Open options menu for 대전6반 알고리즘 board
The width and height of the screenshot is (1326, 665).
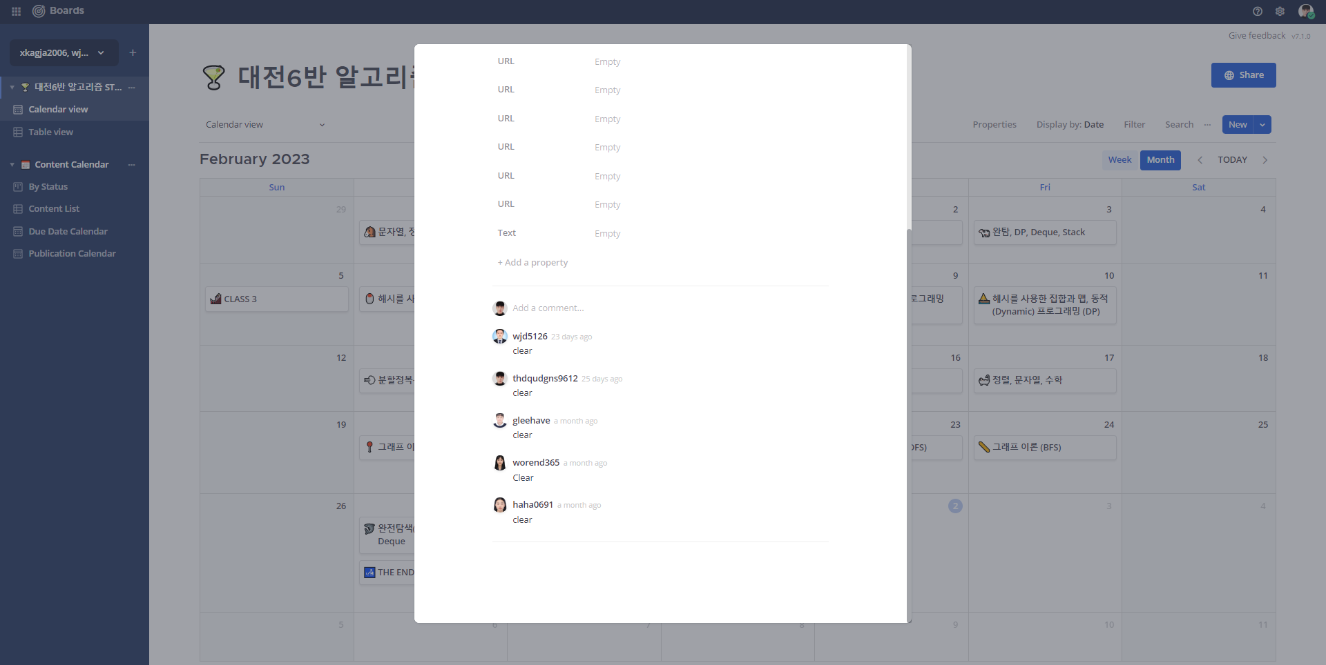pyautogui.click(x=132, y=87)
